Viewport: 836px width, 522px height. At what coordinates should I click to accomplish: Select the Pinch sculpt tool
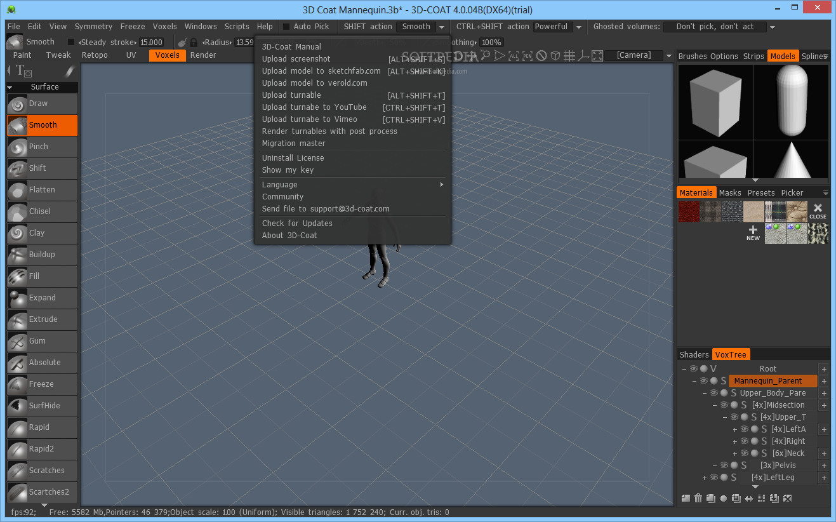click(x=42, y=147)
